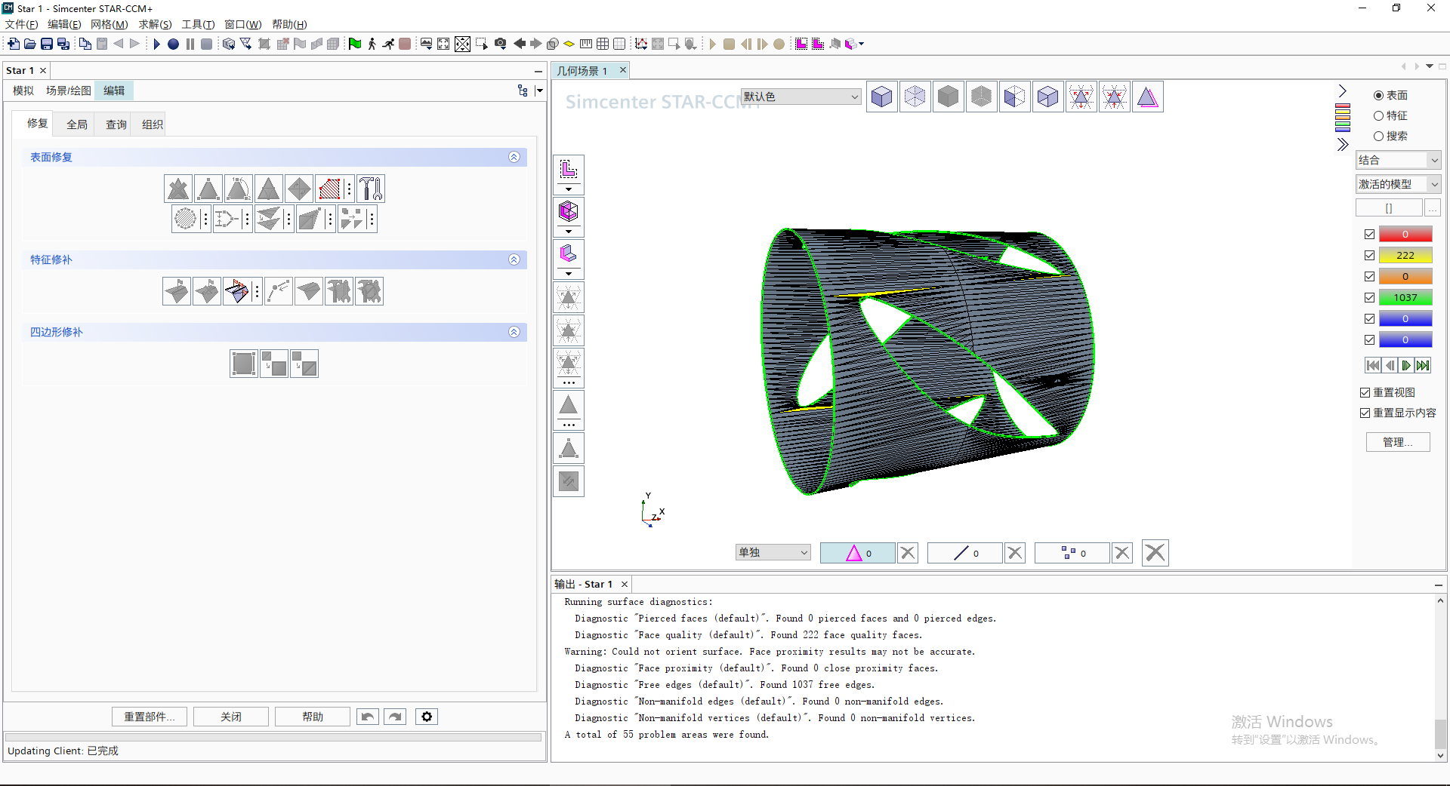Click the triangle with corner vertices repair tool
This screenshot has height=786, width=1450.
coord(208,189)
